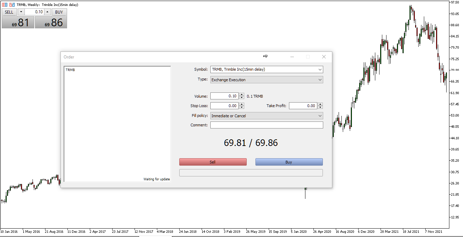Image resolution: width=463 pixels, height=237 pixels.
Task: Click the 'Fill policy:' label
Action: (199, 116)
